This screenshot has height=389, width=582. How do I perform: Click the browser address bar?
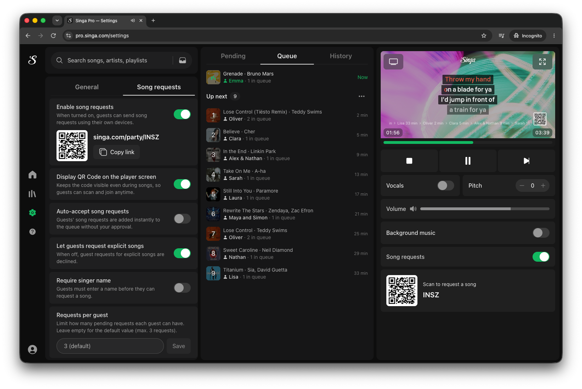point(277,36)
